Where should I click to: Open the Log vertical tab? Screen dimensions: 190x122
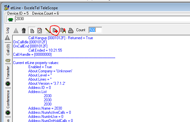(8, 30)
